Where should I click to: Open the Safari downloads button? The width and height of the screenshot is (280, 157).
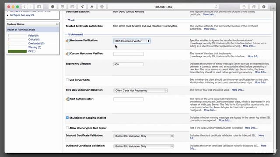(x=264, y=7)
